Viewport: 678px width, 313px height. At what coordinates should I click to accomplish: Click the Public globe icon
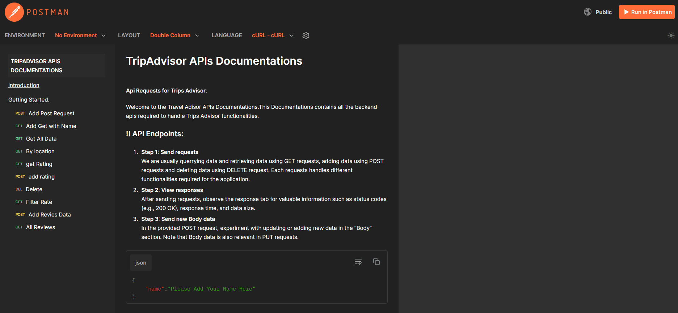pyautogui.click(x=588, y=12)
